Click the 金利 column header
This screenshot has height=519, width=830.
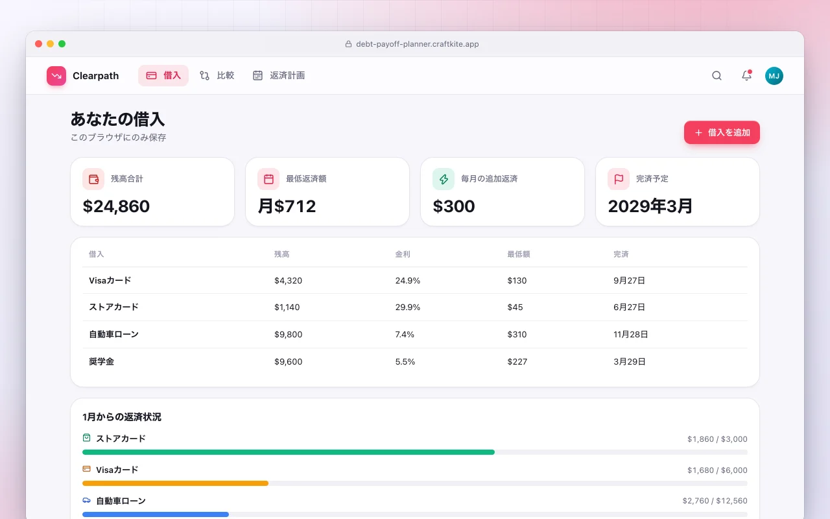pyautogui.click(x=403, y=254)
